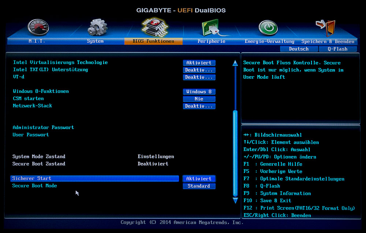This screenshot has height=233, width=366.
Task: Open VT-d Deaktiv value dropdown
Action: (199, 77)
